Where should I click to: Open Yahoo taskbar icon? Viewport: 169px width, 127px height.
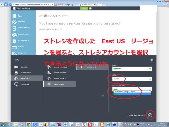(x=59, y=125)
